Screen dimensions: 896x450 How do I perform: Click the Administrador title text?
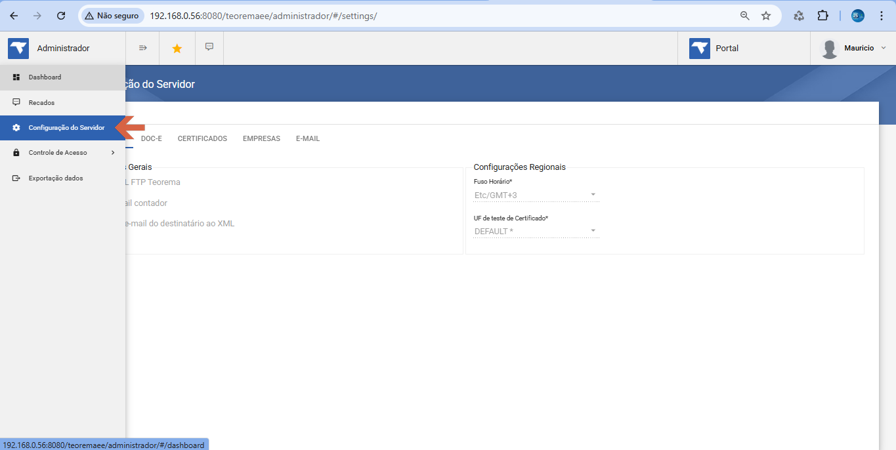tap(63, 48)
